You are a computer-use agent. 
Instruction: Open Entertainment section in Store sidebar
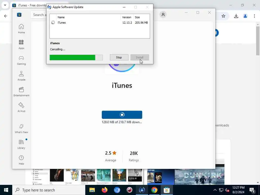pos(21,92)
